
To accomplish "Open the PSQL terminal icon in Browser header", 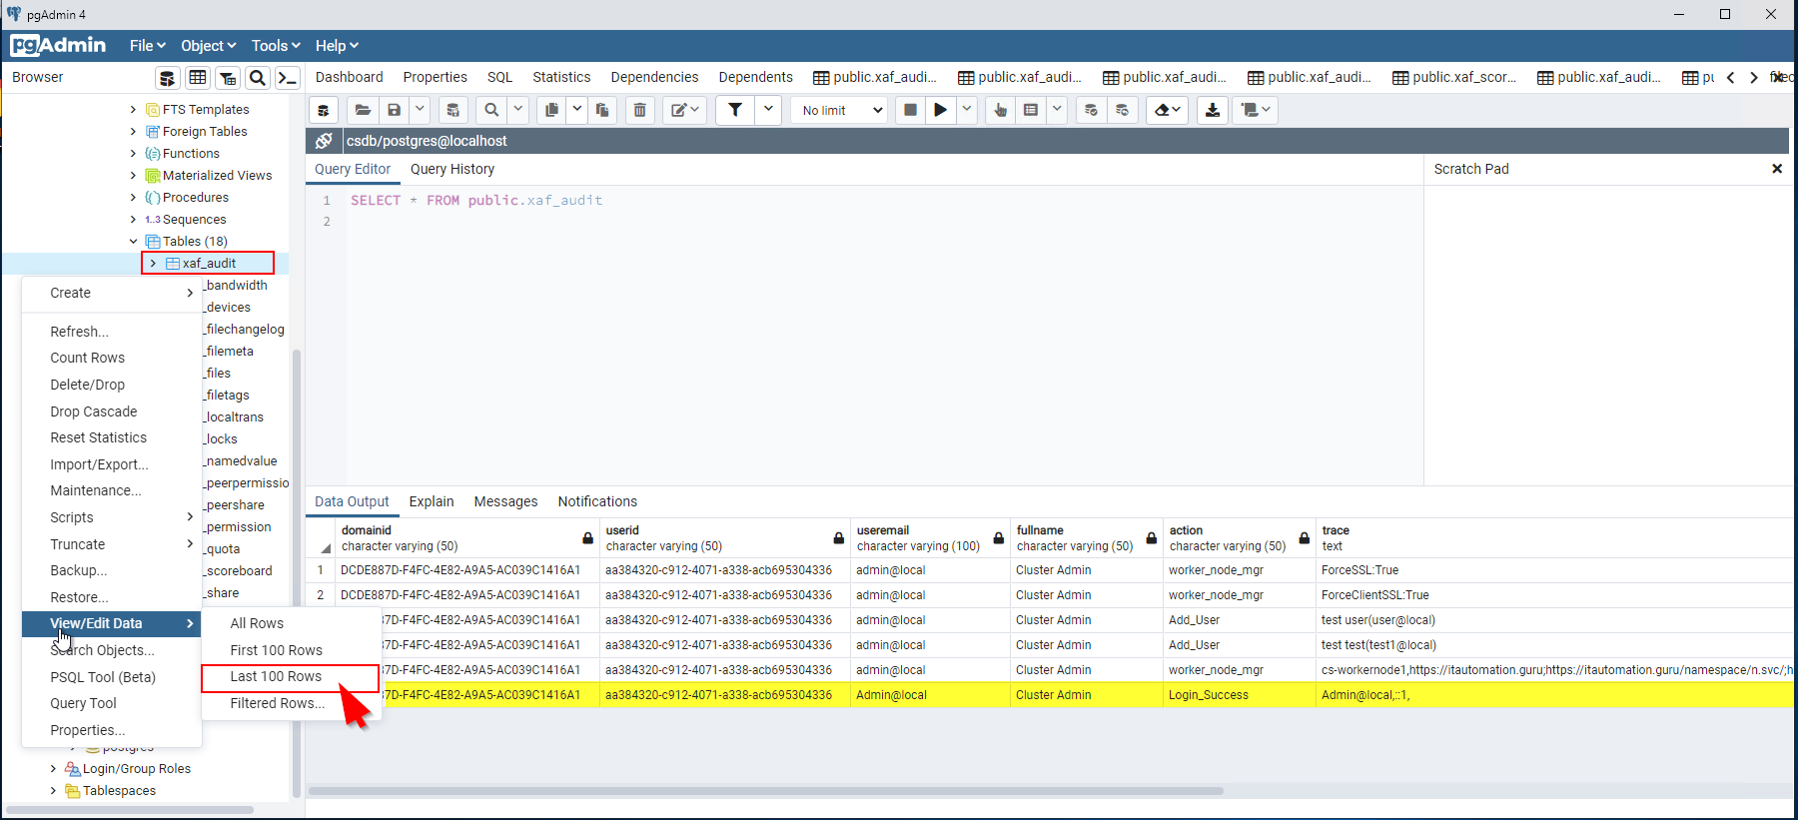I will pos(288,78).
